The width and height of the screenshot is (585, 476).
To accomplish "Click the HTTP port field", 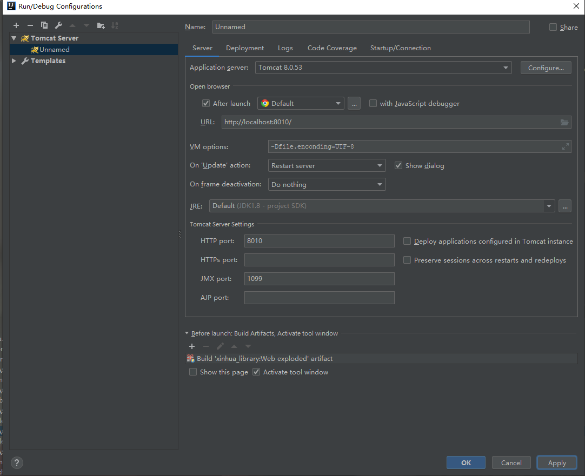I will [319, 241].
